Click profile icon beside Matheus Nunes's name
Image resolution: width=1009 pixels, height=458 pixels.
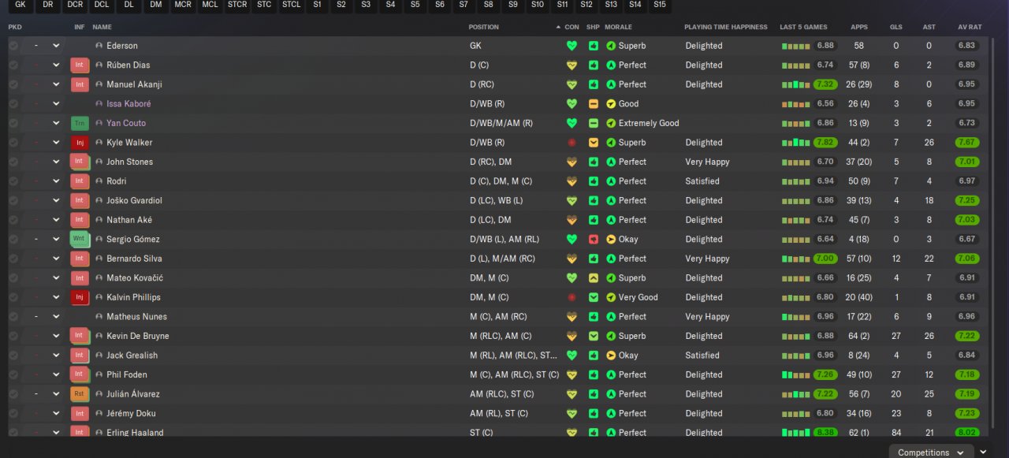[x=99, y=317]
